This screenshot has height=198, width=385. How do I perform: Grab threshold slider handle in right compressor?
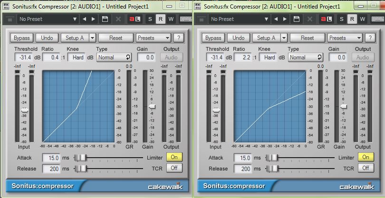[216, 111]
